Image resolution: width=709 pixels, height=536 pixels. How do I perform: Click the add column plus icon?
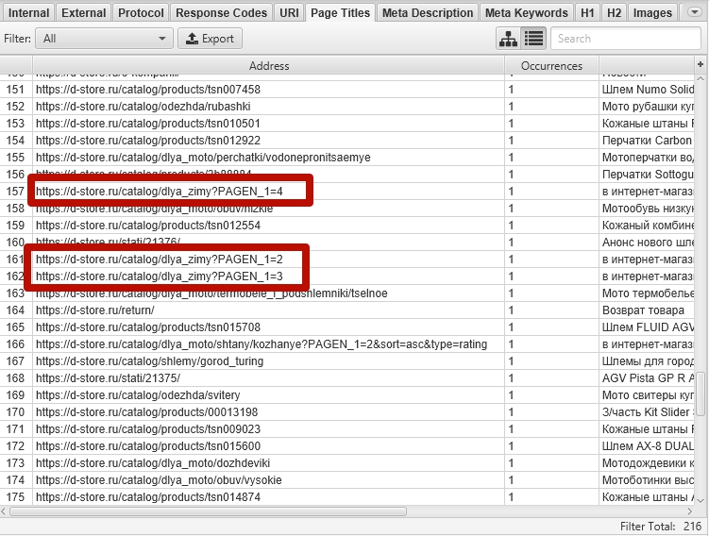[701, 64]
